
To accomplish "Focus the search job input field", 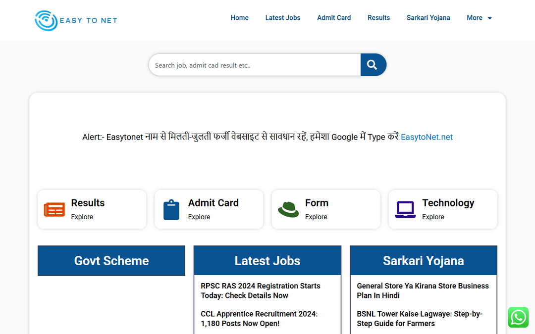I will click(255, 65).
